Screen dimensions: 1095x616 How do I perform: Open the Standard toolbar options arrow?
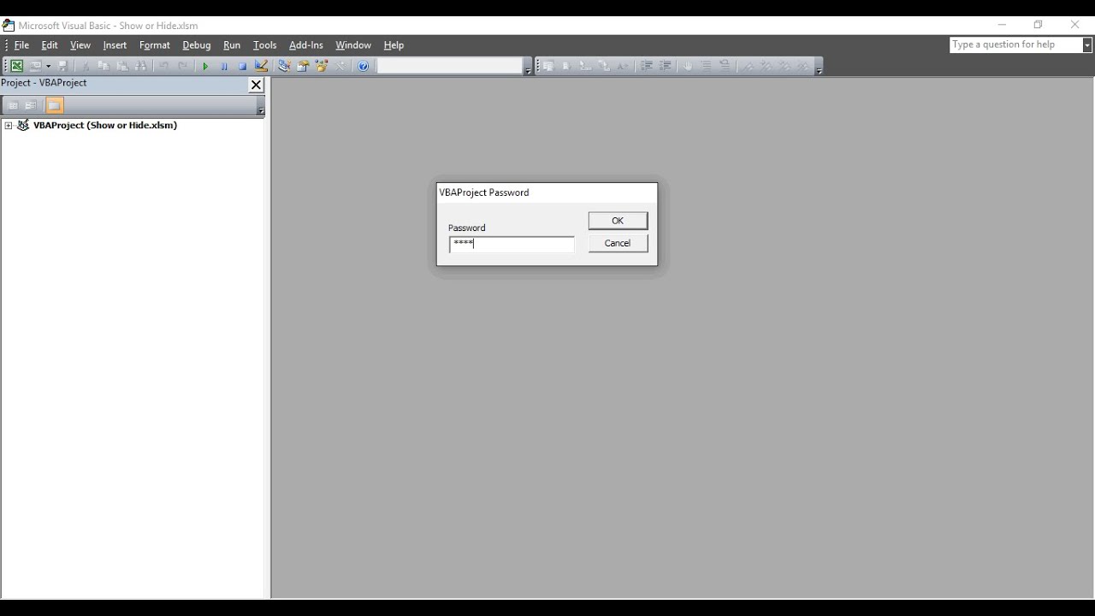(x=528, y=67)
